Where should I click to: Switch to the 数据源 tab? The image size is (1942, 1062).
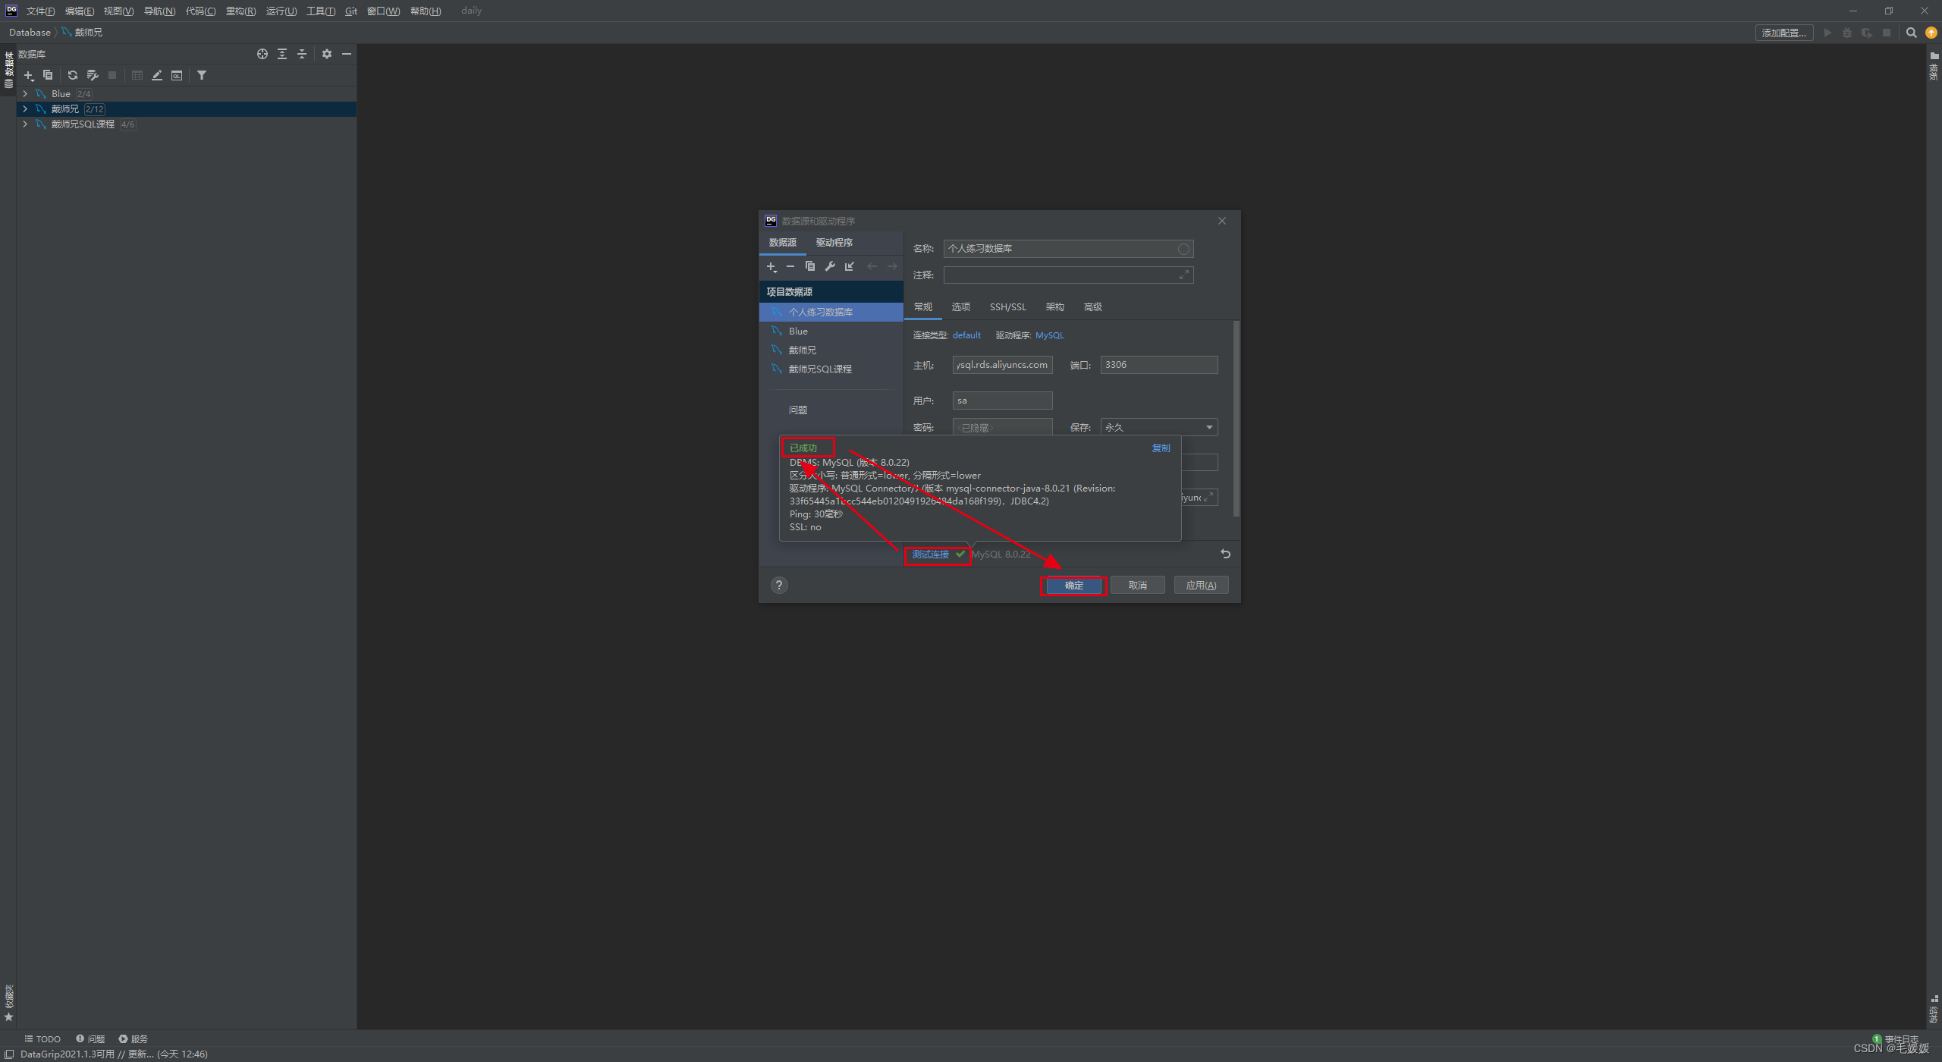(782, 242)
